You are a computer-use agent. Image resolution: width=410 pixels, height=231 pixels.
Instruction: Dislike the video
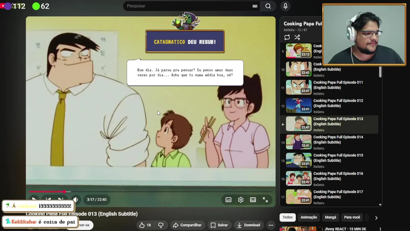161,225
